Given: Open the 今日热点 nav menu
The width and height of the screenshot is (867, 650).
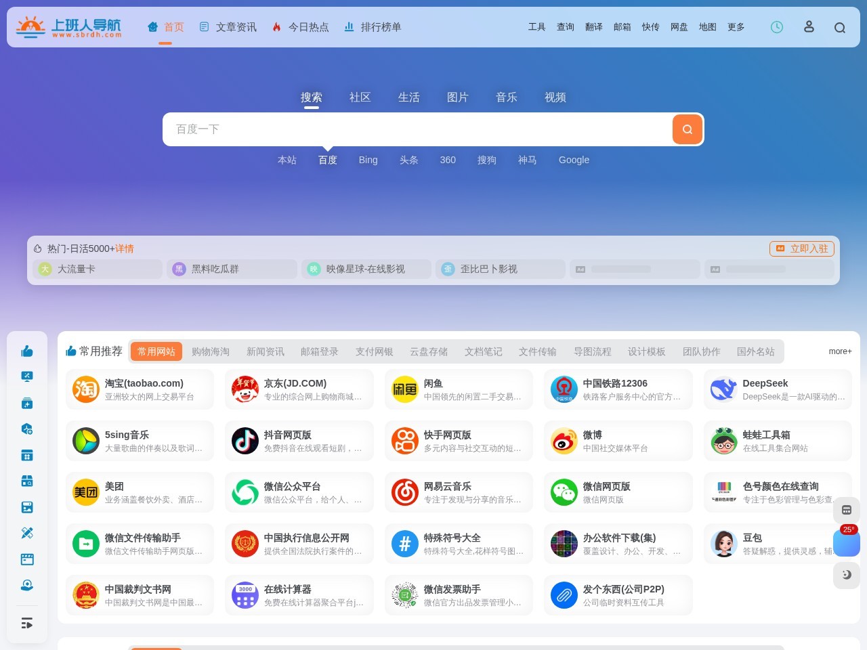Looking at the screenshot, I should [x=301, y=27].
